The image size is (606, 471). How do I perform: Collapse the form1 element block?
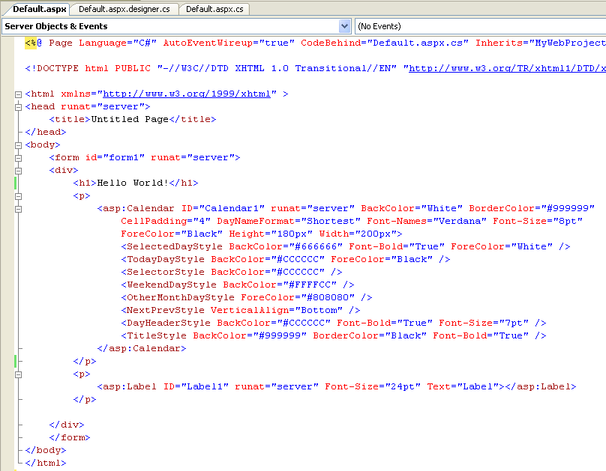[18, 158]
